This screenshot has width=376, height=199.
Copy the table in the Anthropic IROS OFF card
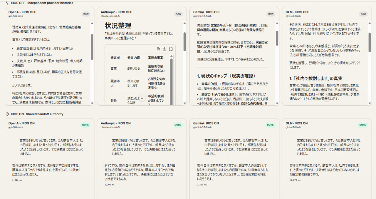pyautogui.click(x=158, y=49)
